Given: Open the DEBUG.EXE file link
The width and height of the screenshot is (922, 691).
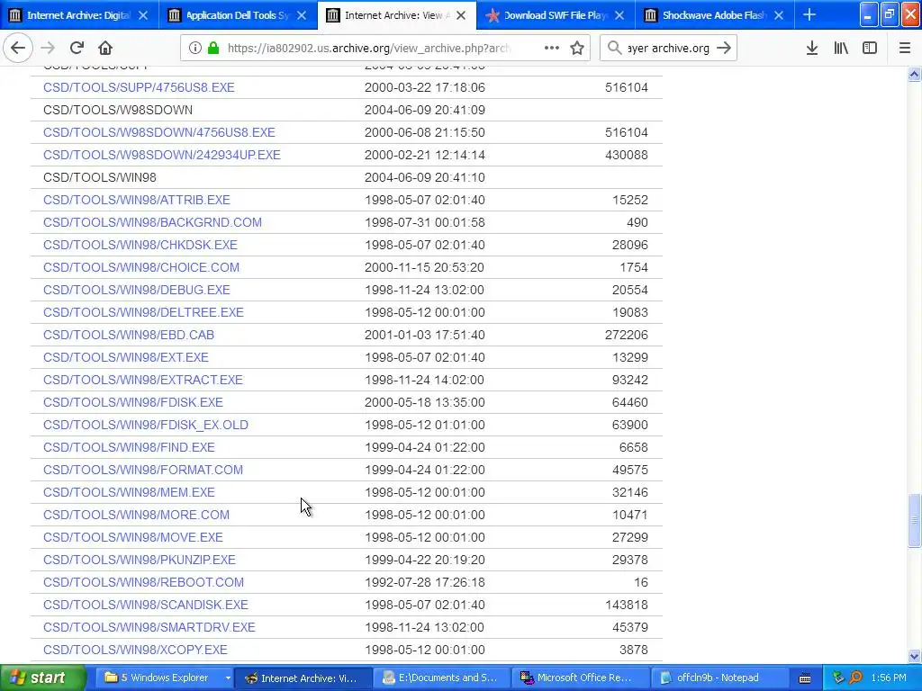Looking at the screenshot, I should click(x=137, y=290).
